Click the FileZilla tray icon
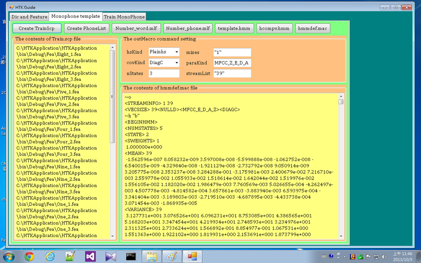Screen dimensions: 421x263 tap(353, 257)
